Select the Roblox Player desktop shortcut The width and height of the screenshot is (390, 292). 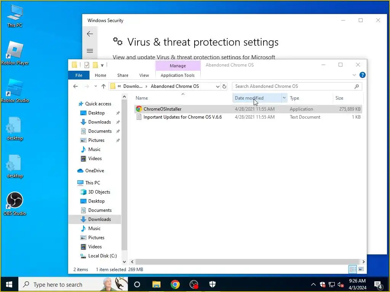pyautogui.click(x=15, y=53)
